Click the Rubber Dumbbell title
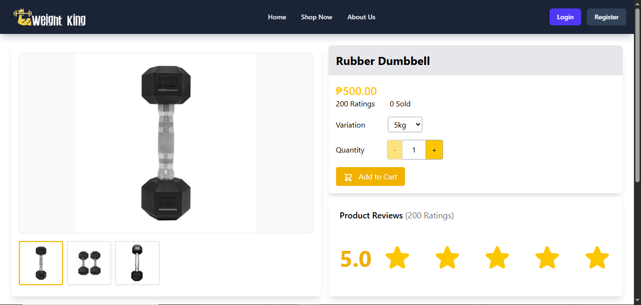 point(383,61)
